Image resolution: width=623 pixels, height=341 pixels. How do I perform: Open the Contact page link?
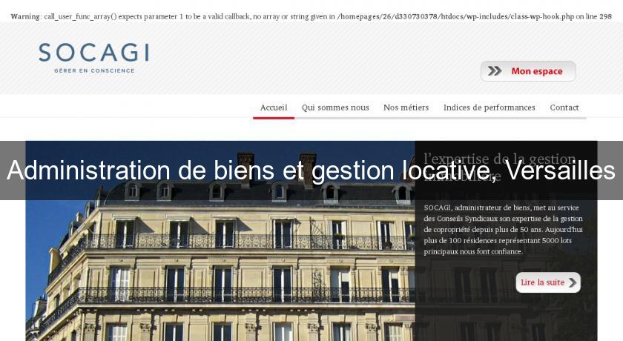[x=564, y=107]
